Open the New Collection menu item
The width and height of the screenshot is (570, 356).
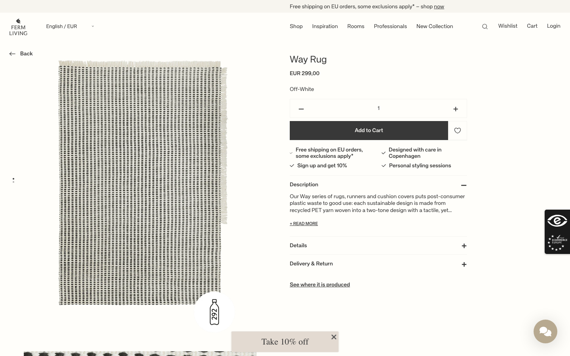(x=435, y=27)
